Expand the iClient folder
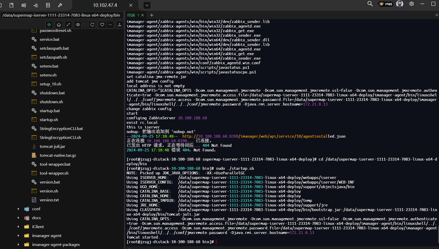Viewport: 439px width, 249px height. point(18,227)
